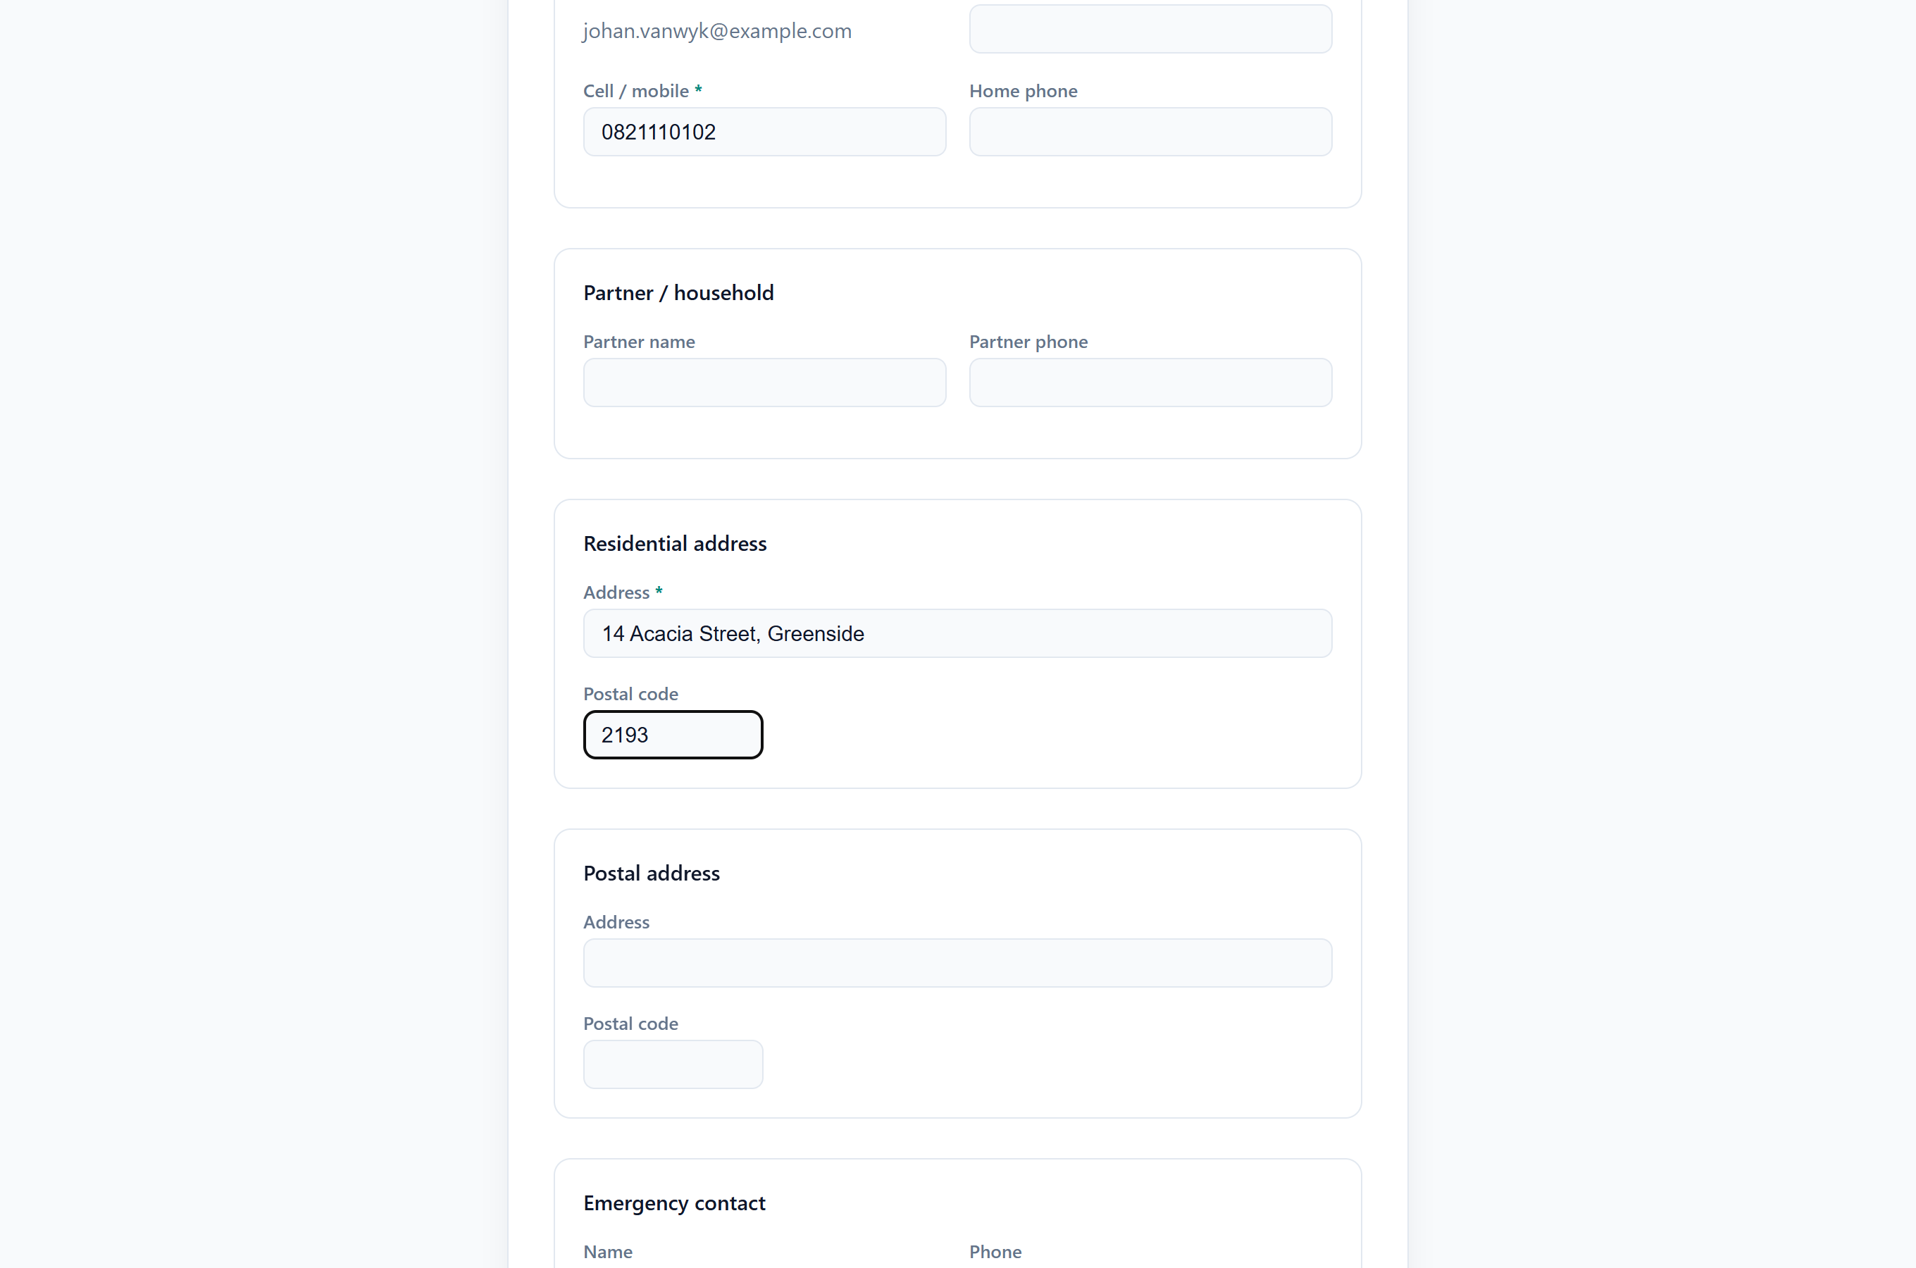Screen dimensions: 1916x1268
Task: Click the Residential address section heading
Action: pyautogui.click(x=675, y=543)
